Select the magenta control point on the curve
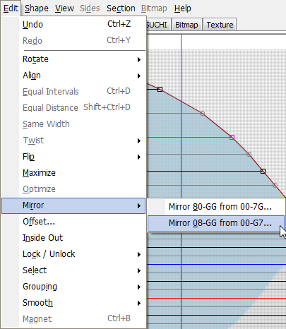Screen dimensions: 286x329 pyautogui.click(x=232, y=137)
